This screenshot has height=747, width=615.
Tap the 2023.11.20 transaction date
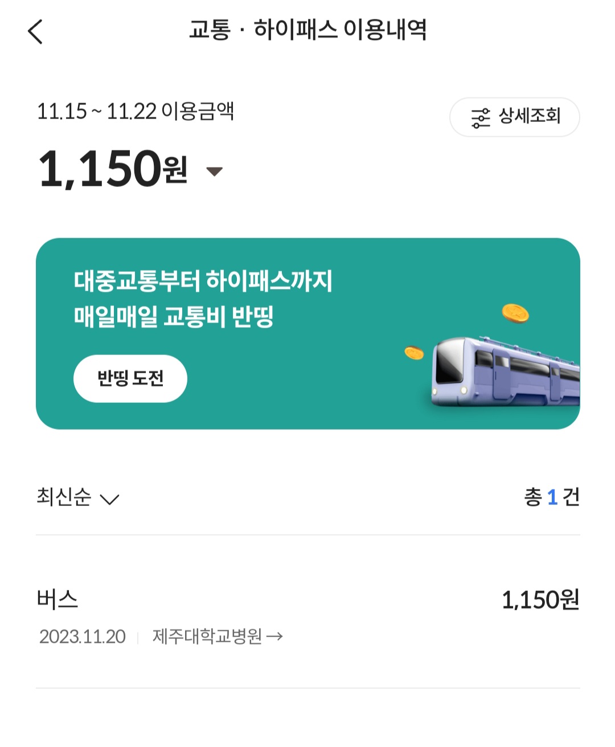pyautogui.click(x=83, y=636)
